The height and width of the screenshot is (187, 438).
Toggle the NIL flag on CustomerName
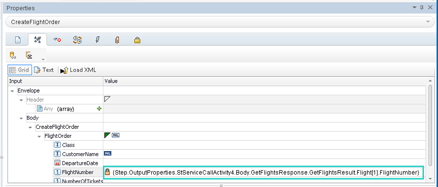107,153
